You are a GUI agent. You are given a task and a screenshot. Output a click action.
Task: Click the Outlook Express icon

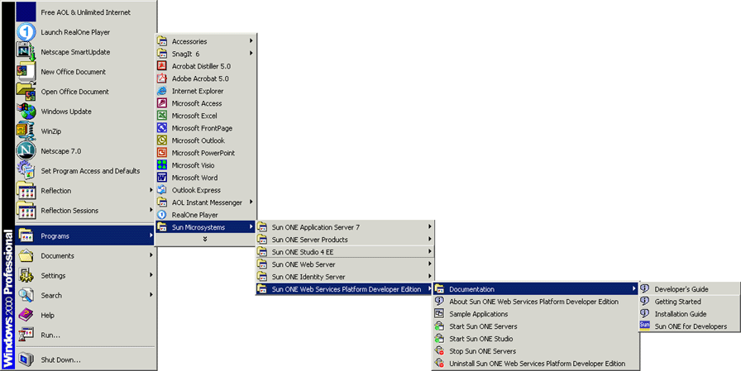coord(162,190)
